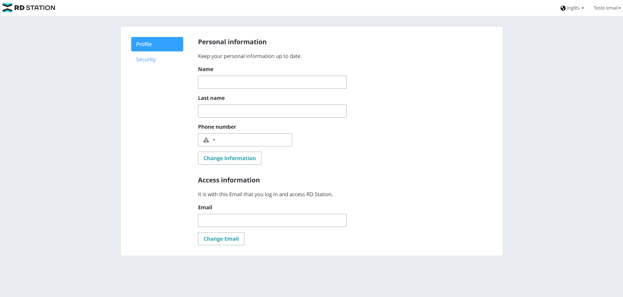Click the warning triangle in the phone field

click(206, 139)
